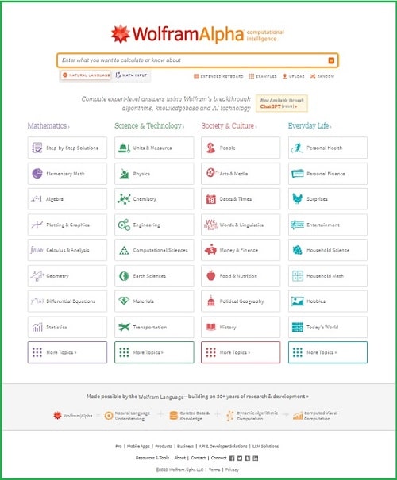The image size is (397, 480).
Task: Open Step-by-Step Solutions topic
Action: [x=67, y=148]
